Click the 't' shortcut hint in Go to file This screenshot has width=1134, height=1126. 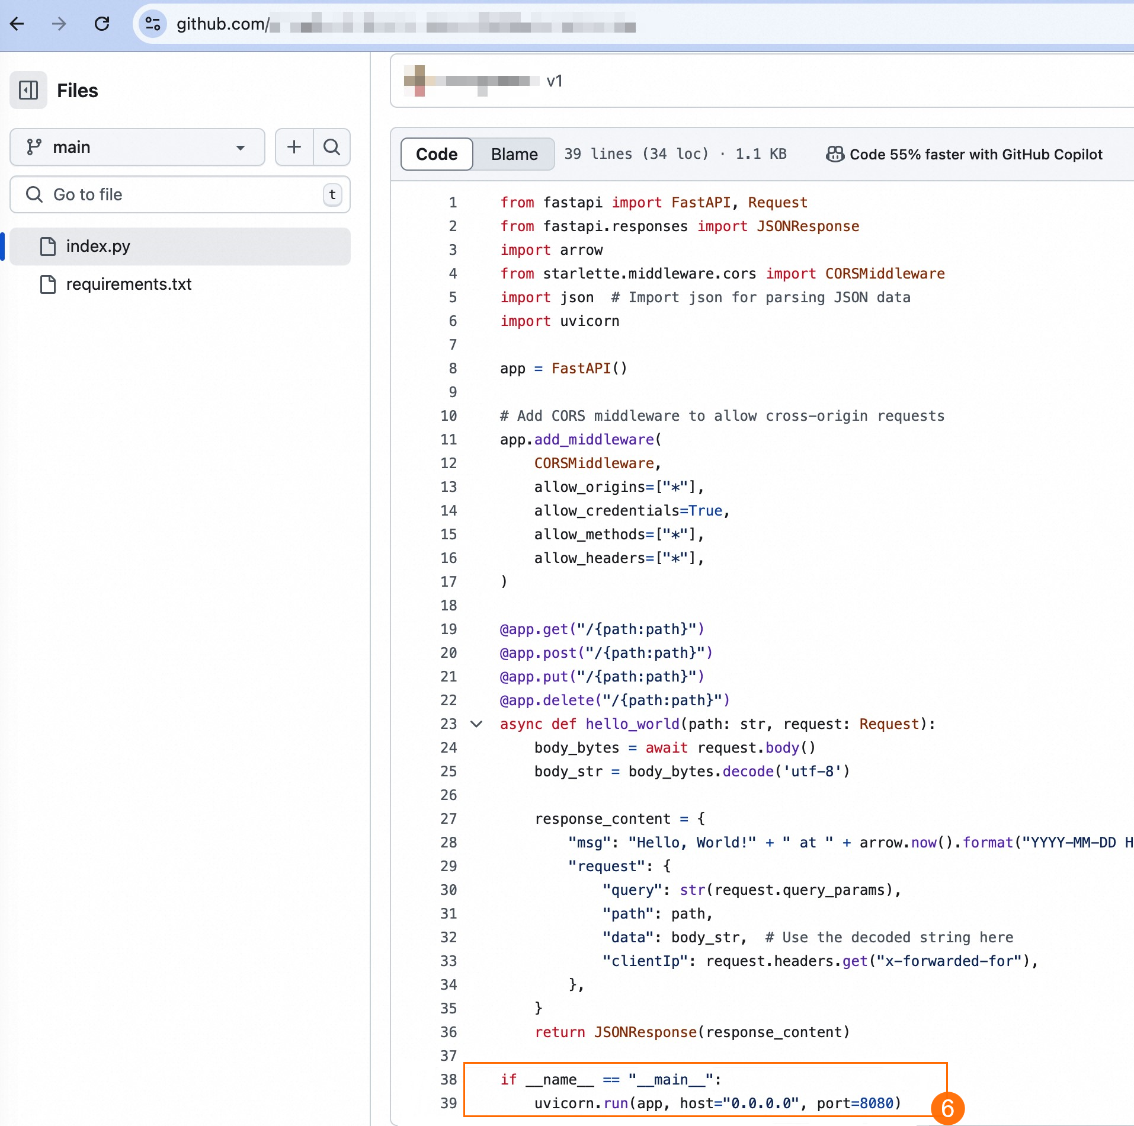(332, 194)
